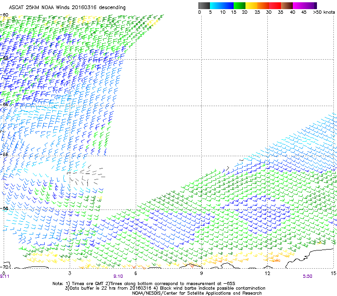Click the '-62' latitude axis label

click(5, 58)
